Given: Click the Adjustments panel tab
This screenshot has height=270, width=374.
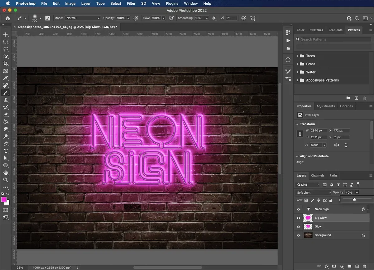Looking at the screenshot, I should pos(325,106).
